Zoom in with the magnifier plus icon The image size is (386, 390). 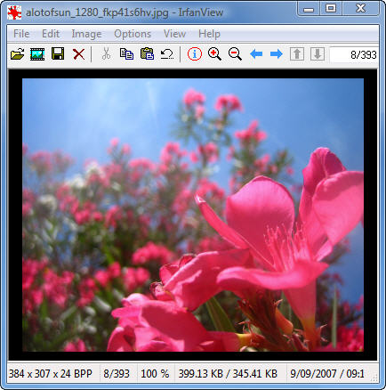click(x=214, y=54)
